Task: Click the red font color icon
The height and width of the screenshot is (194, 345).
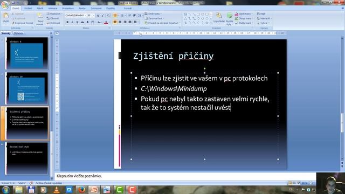Action: click(x=106, y=22)
